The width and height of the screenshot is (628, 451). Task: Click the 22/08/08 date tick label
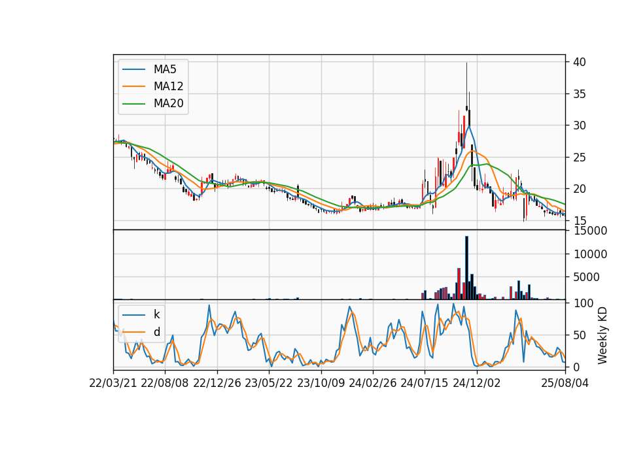point(165,383)
